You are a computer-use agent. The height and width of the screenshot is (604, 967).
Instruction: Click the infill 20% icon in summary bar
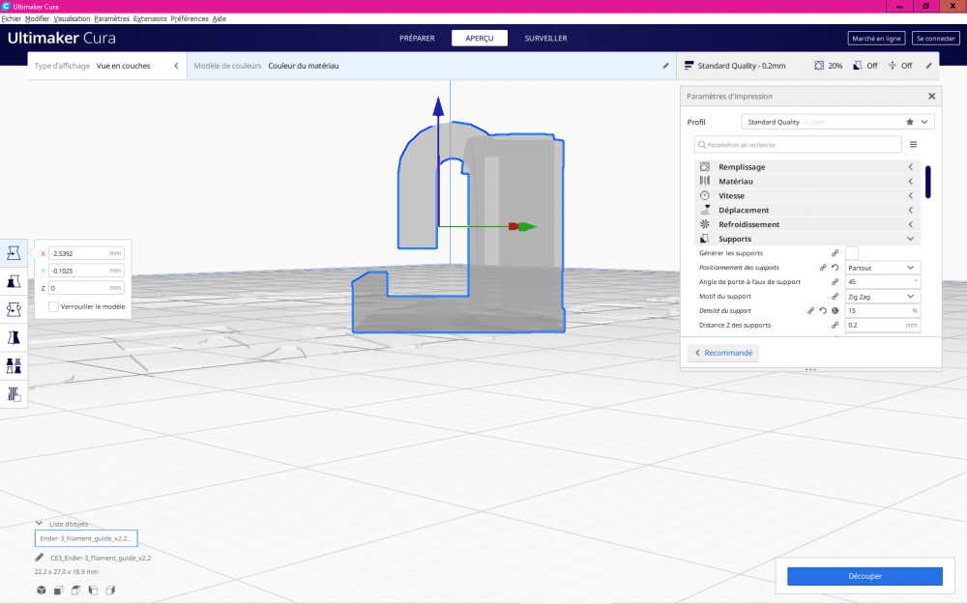[819, 66]
